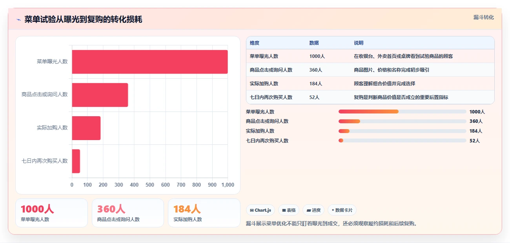This screenshot has height=243, width=510.
Task: Select the Chart.js chip
Action: 260,210
